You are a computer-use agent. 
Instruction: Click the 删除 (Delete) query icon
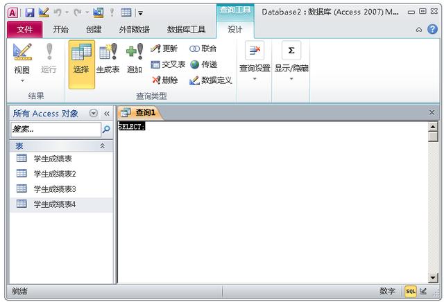point(164,80)
